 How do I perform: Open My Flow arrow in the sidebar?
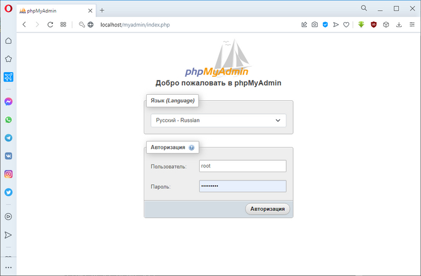point(8,235)
